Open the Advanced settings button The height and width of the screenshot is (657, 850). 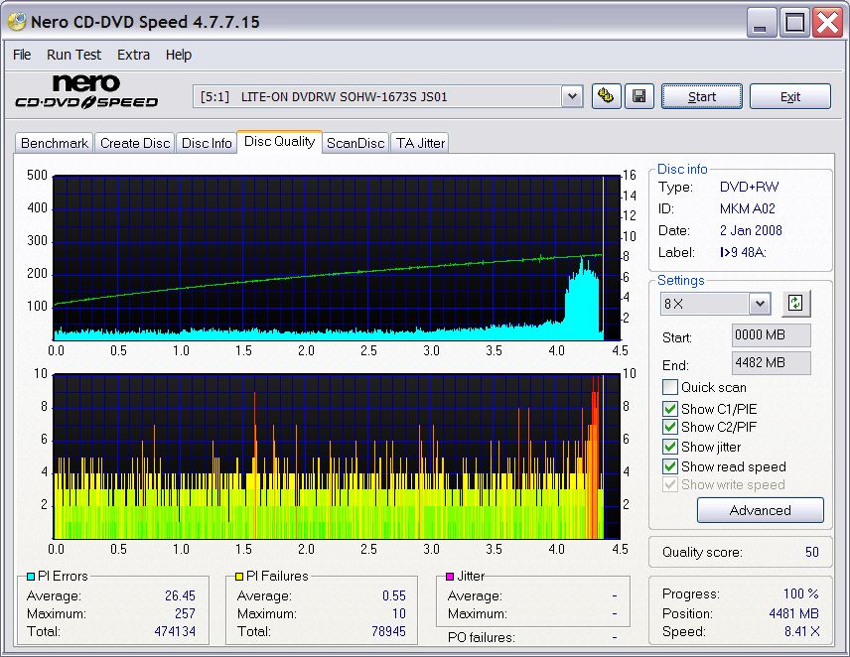760,510
